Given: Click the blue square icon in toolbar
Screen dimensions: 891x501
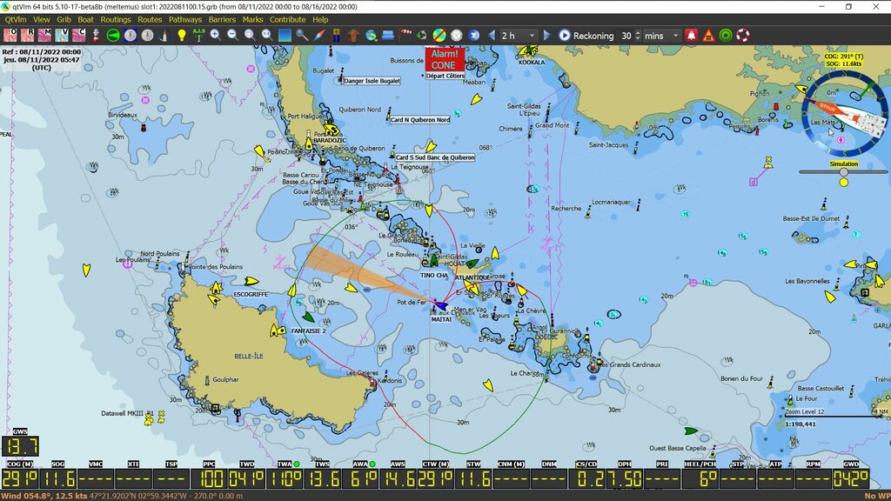Looking at the screenshot, I should [285, 35].
